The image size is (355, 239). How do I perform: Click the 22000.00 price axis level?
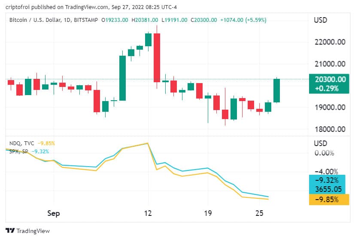pyautogui.click(x=330, y=42)
